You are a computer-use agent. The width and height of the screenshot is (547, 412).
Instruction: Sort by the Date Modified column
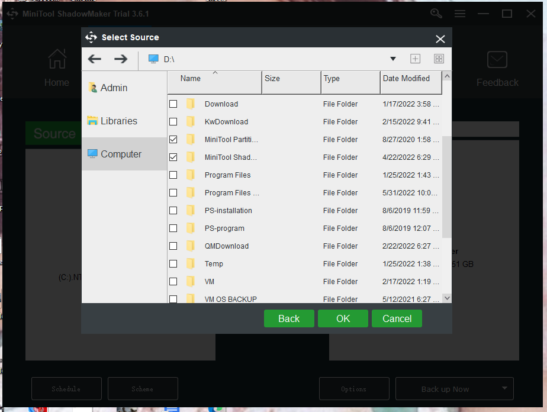[411, 82]
